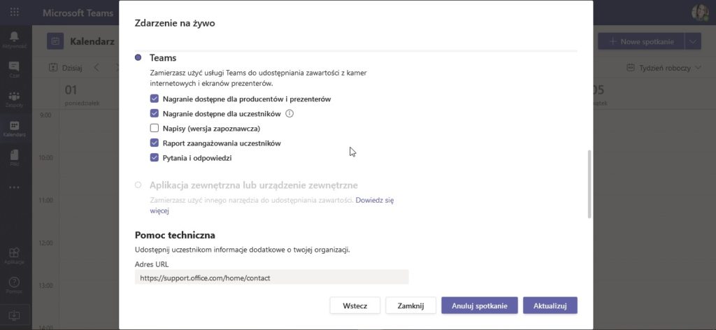The width and height of the screenshot is (716, 330).
Task: Expand the Nowe spotkanie dropdown arrow
Action: [x=693, y=41]
